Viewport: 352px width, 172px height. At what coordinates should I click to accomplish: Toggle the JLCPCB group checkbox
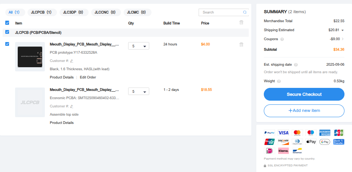8,32
